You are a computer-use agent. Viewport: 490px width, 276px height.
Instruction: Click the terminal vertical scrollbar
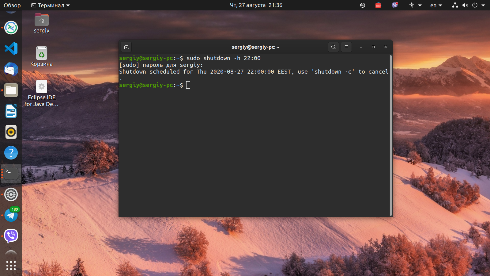pyautogui.click(x=391, y=135)
